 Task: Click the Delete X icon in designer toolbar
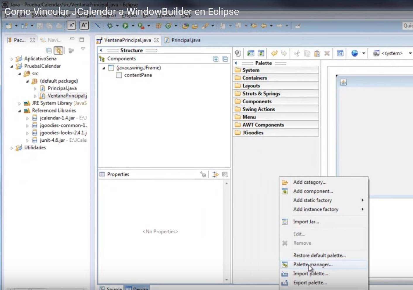[327, 53]
